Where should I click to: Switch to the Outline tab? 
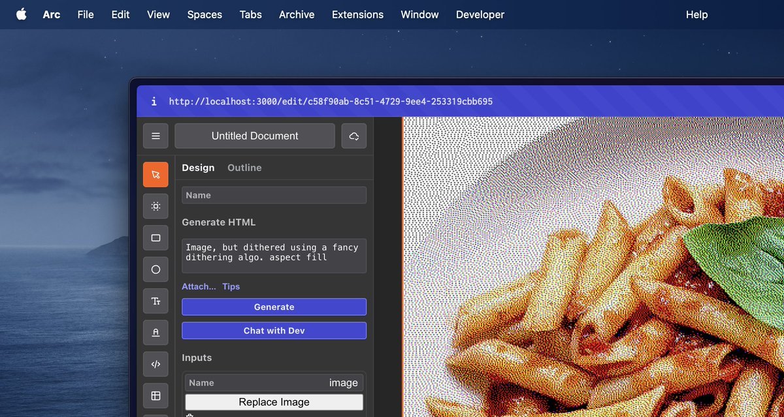pyautogui.click(x=244, y=168)
